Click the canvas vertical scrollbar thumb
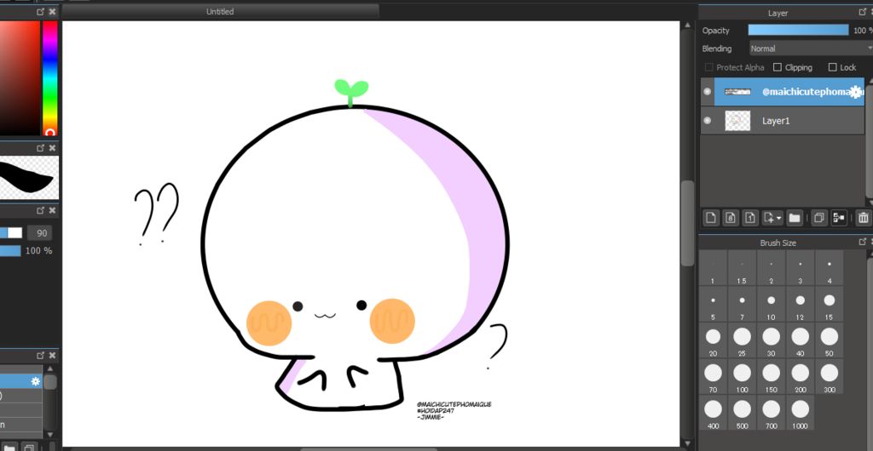The height and width of the screenshot is (451, 873). click(x=688, y=222)
